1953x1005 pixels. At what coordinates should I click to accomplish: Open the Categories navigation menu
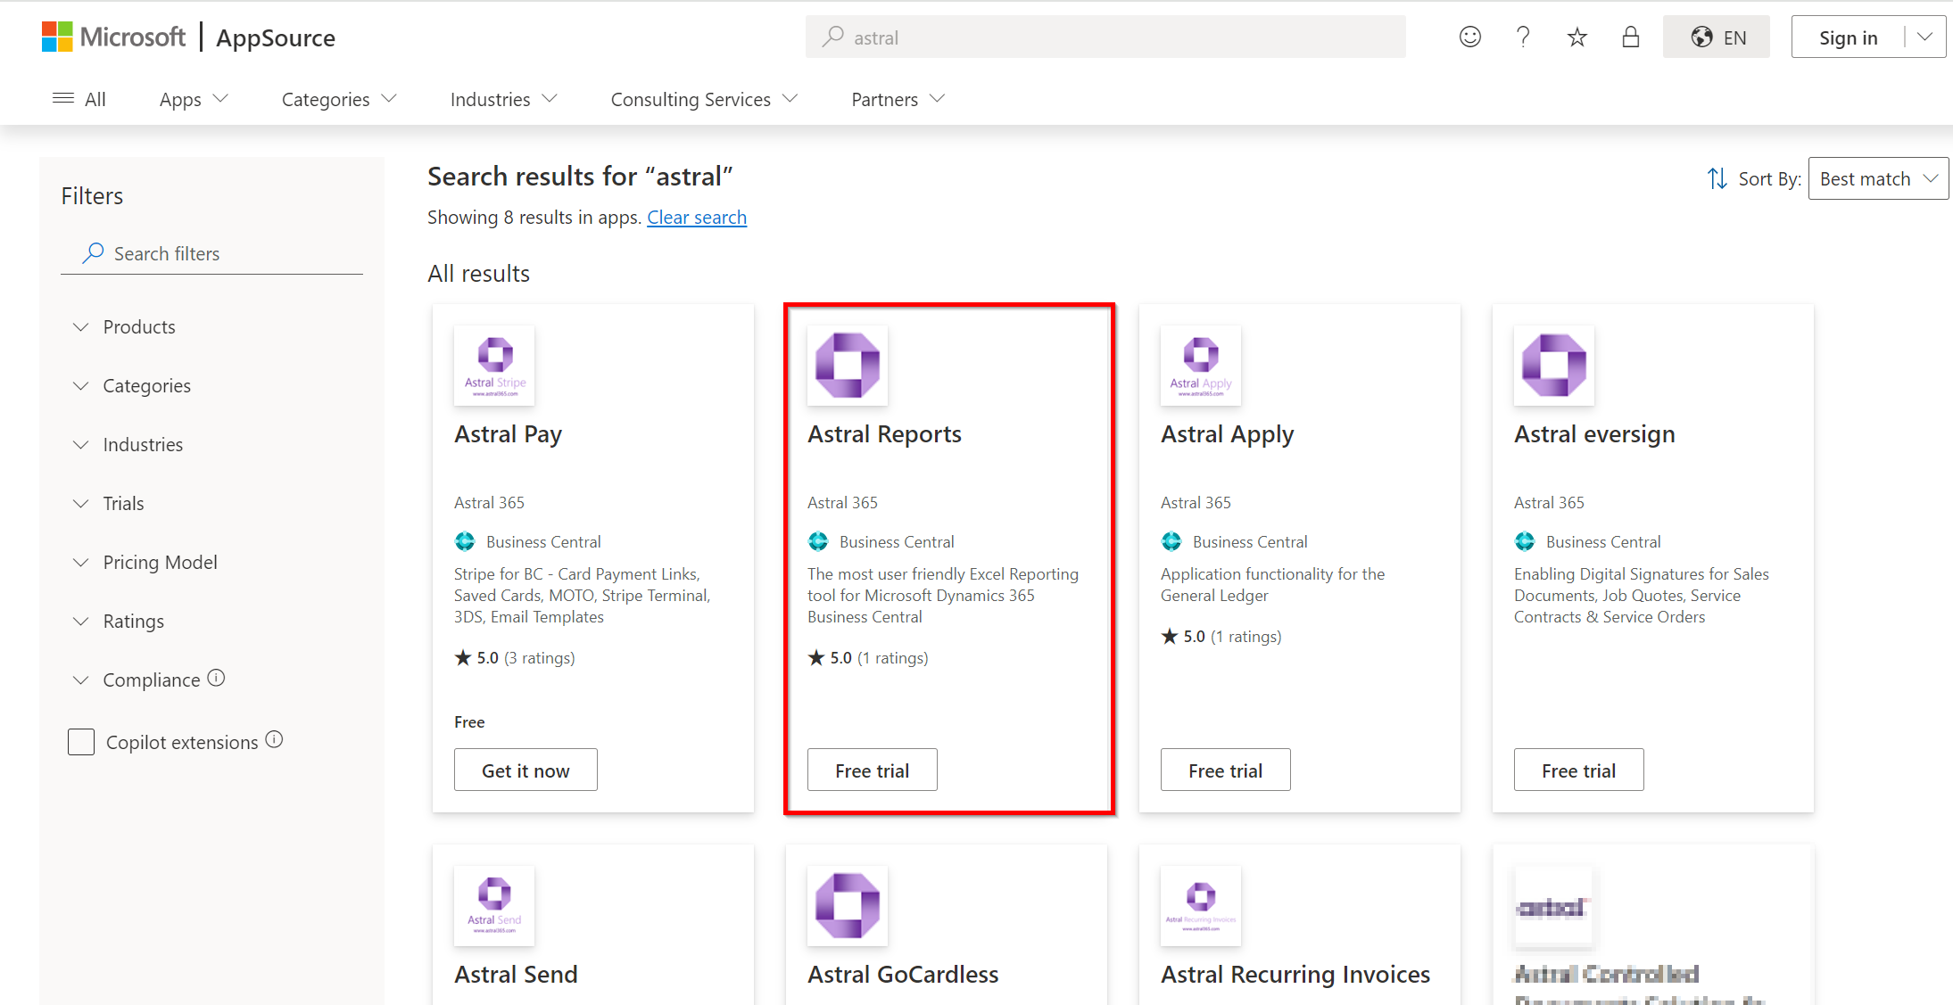[338, 99]
